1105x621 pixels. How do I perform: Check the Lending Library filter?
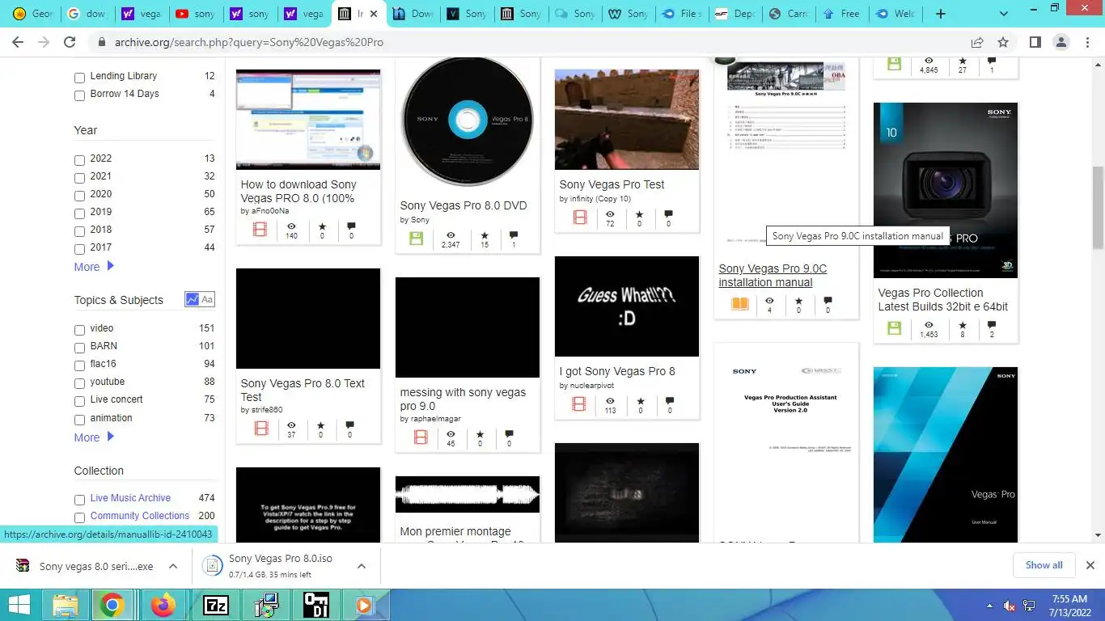tap(79, 78)
